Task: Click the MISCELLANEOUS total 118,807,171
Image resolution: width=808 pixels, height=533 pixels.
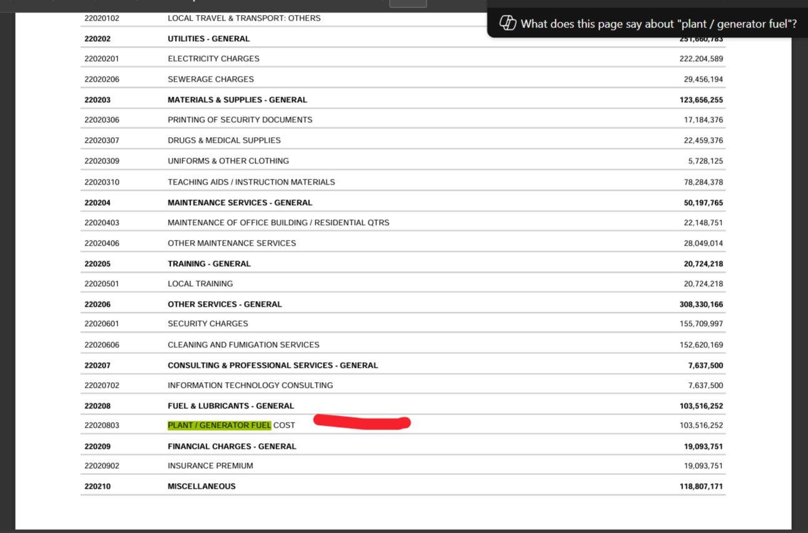Action: pyautogui.click(x=701, y=486)
